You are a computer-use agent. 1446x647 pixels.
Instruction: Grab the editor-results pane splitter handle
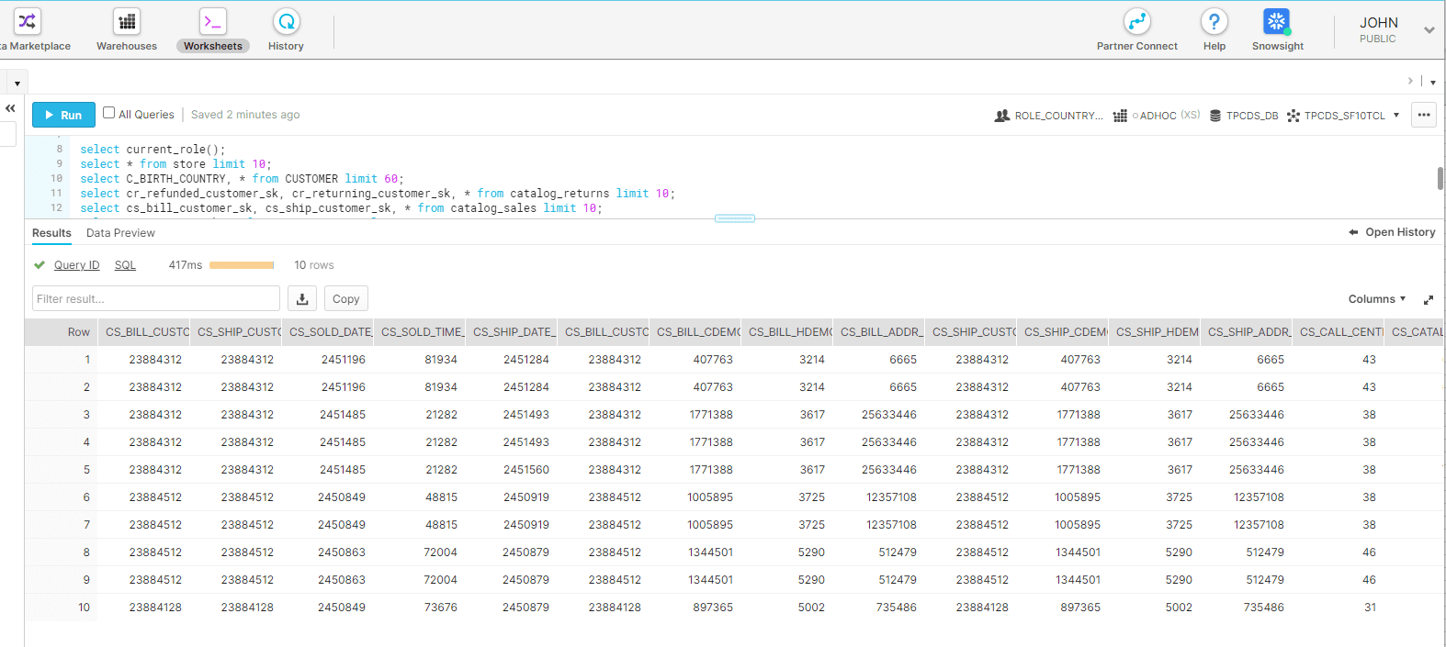735,218
